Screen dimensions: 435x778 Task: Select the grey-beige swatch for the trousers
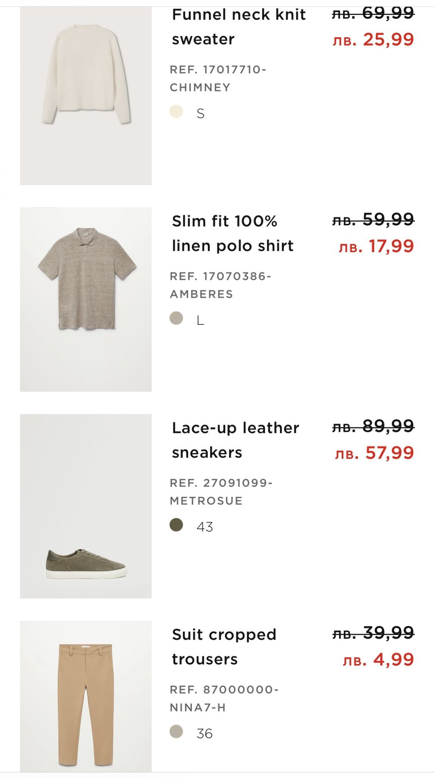coord(176,732)
